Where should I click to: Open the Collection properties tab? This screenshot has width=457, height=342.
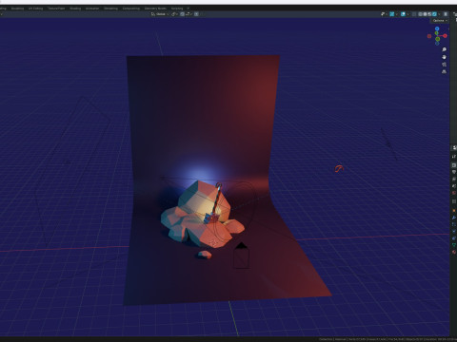pos(454,201)
